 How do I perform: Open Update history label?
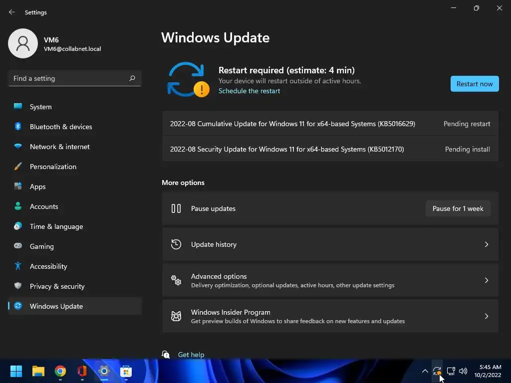pos(214,244)
